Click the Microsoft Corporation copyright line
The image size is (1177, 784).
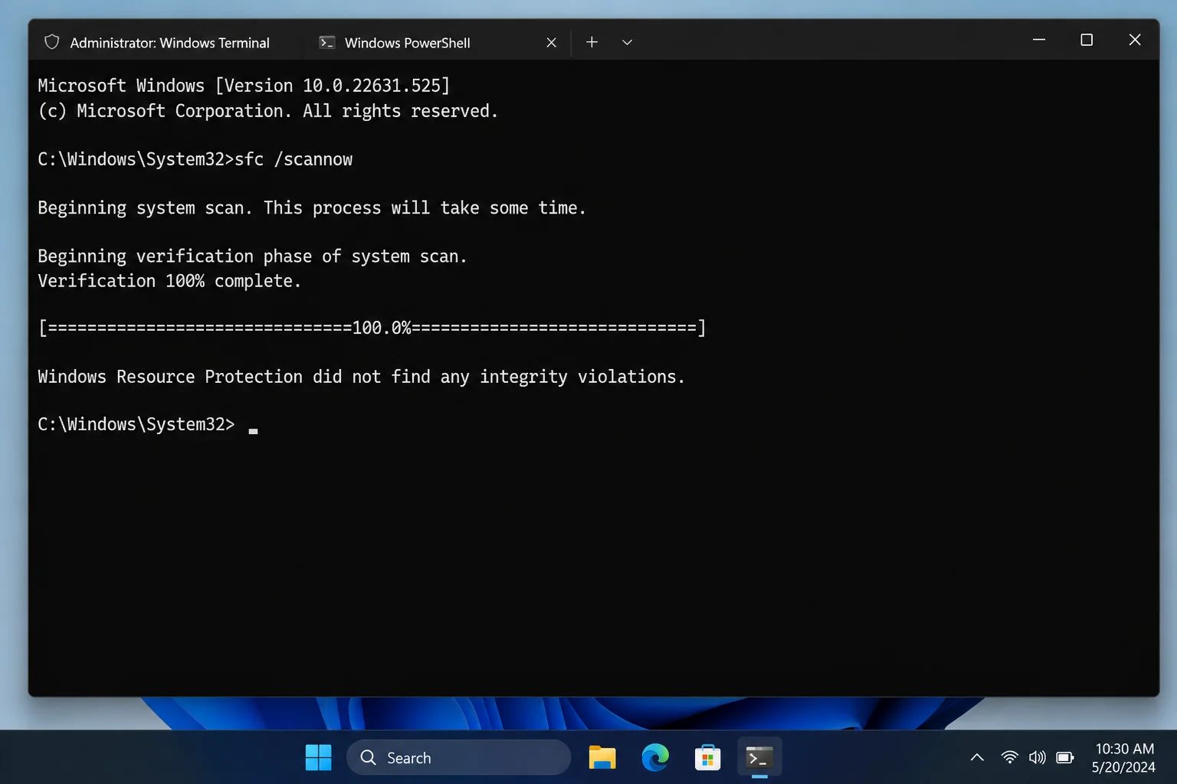tap(268, 111)
